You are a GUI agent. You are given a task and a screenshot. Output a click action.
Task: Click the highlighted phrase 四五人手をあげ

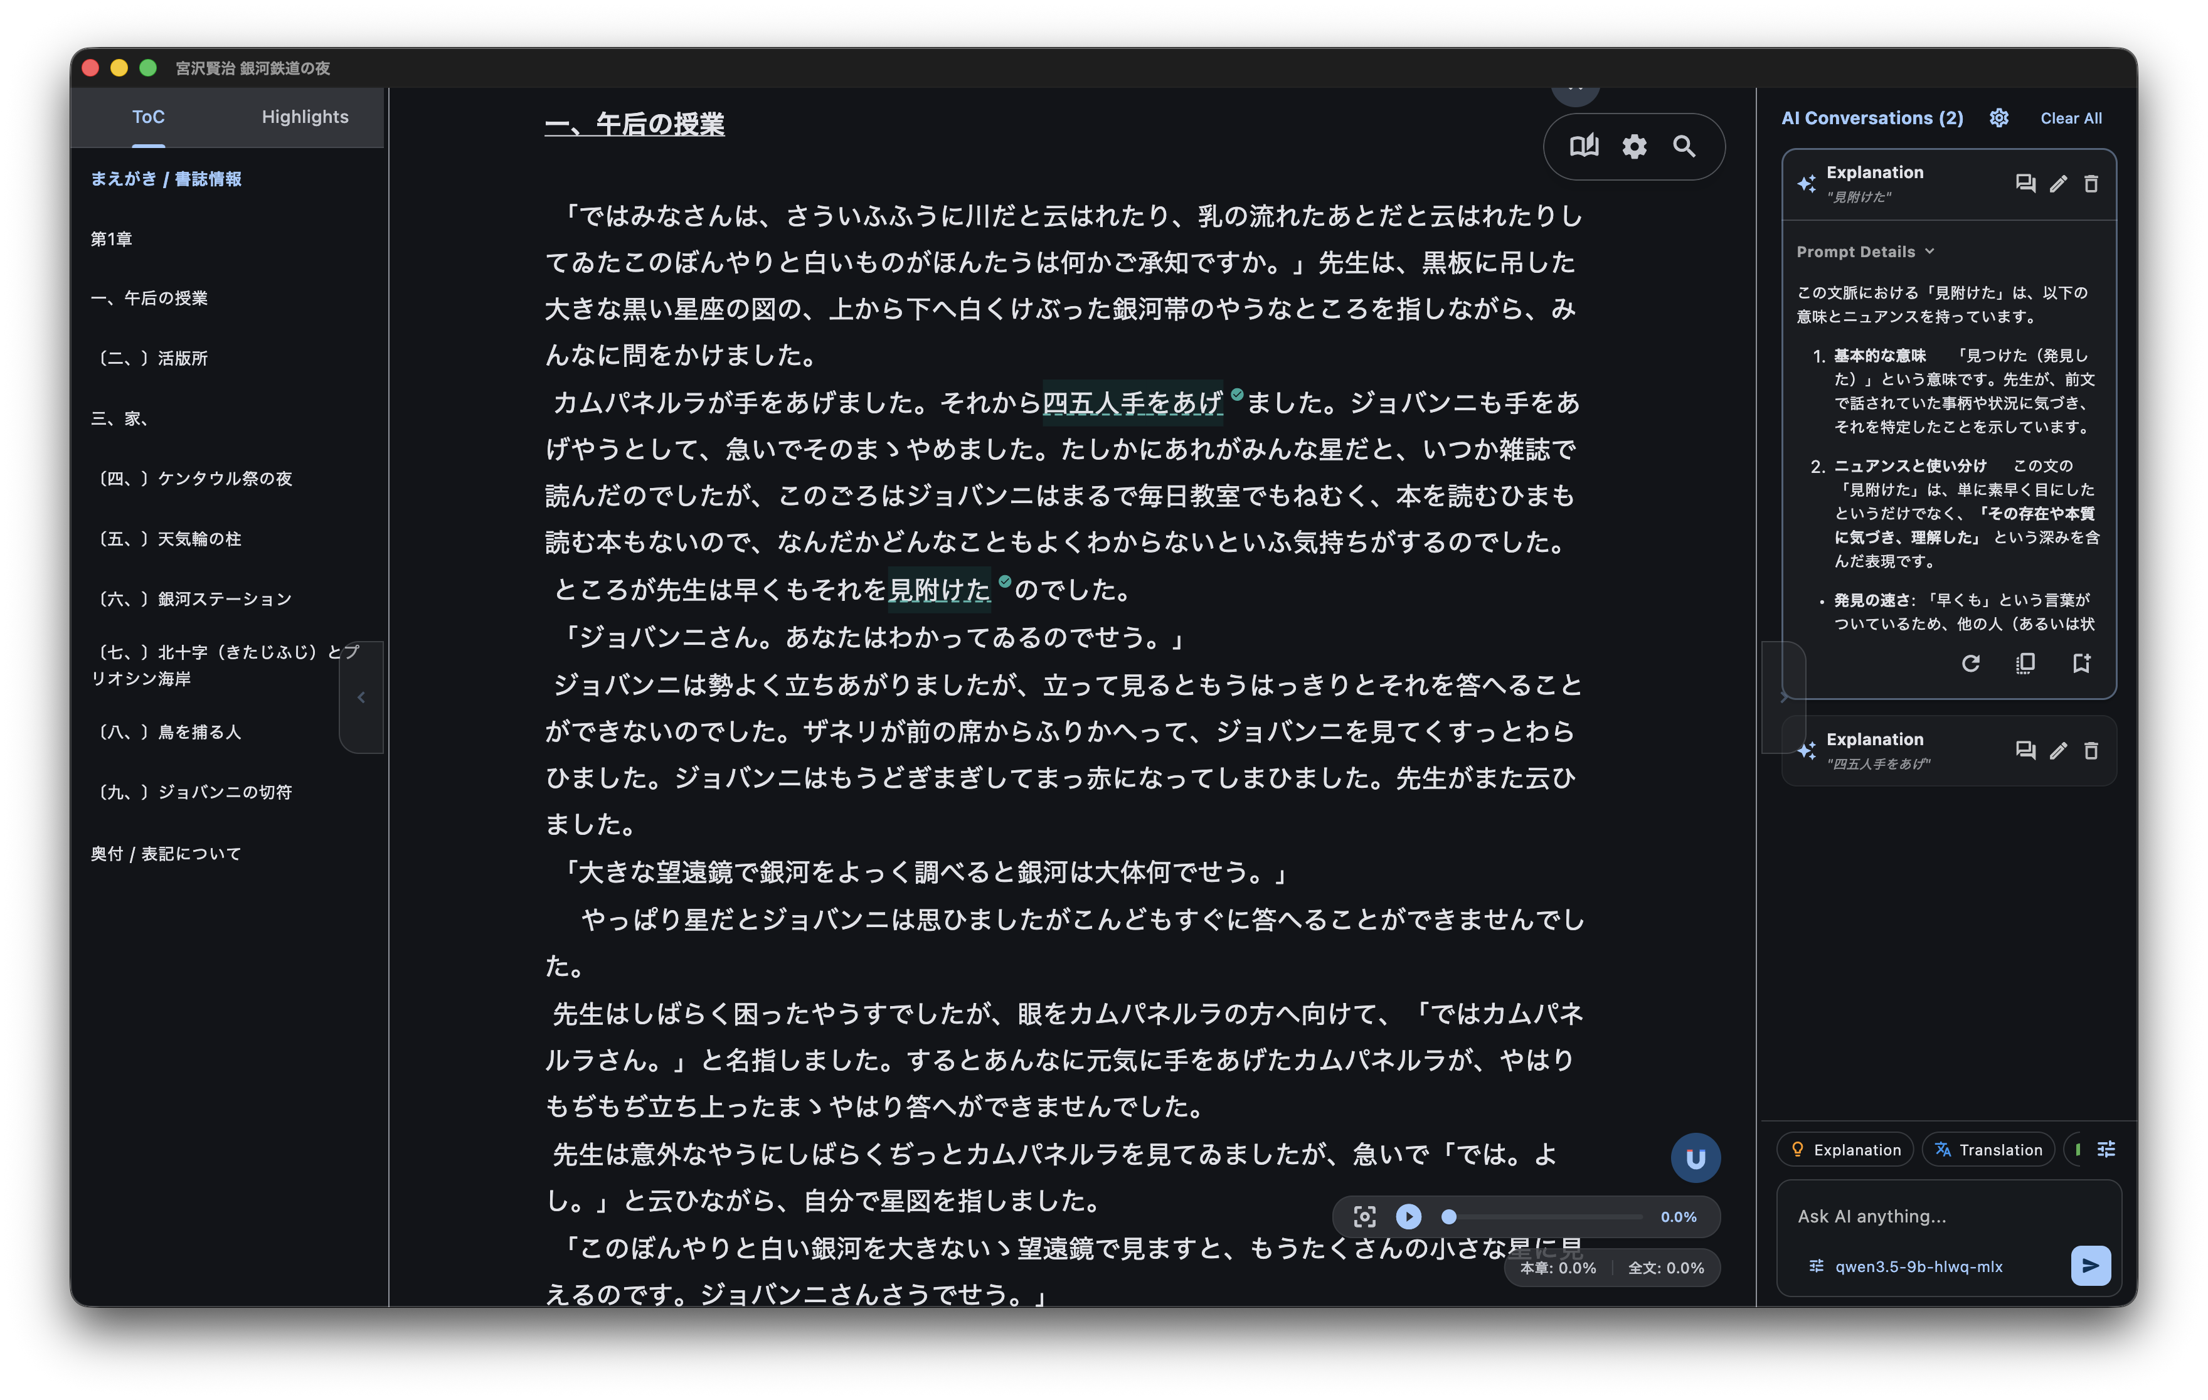(x=1132, y=403)
